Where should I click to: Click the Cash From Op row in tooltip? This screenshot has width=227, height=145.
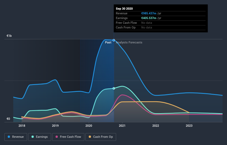pos(161,27)
